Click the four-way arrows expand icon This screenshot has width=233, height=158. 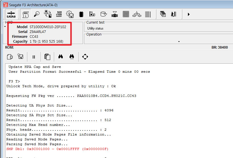(x=85, y=57)
